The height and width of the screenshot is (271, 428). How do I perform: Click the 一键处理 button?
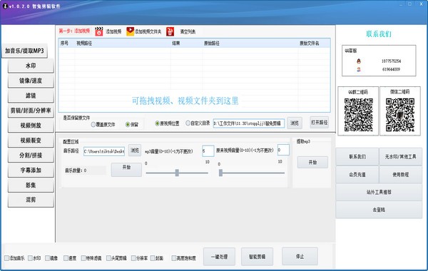(x=219, y=257)
